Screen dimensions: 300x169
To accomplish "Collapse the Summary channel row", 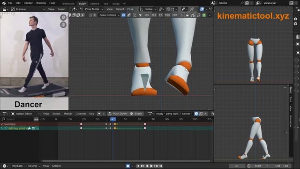I will (2, 124).
